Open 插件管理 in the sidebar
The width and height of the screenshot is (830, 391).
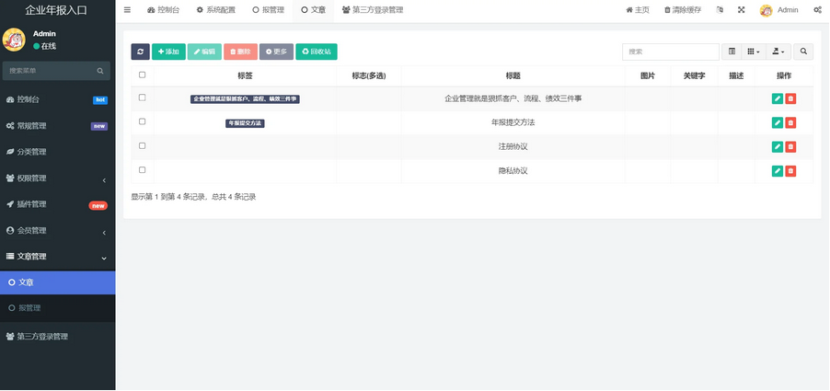pos(57,204)
